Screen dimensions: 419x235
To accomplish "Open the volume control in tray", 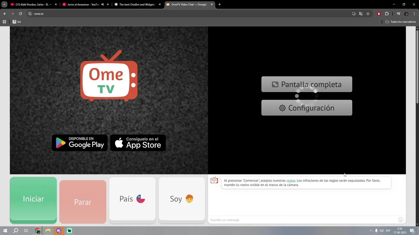I will click(x=381, y=231).
